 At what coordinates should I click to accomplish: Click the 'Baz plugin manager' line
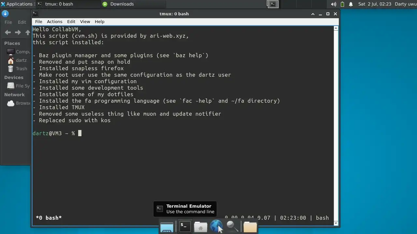(120, 55)
